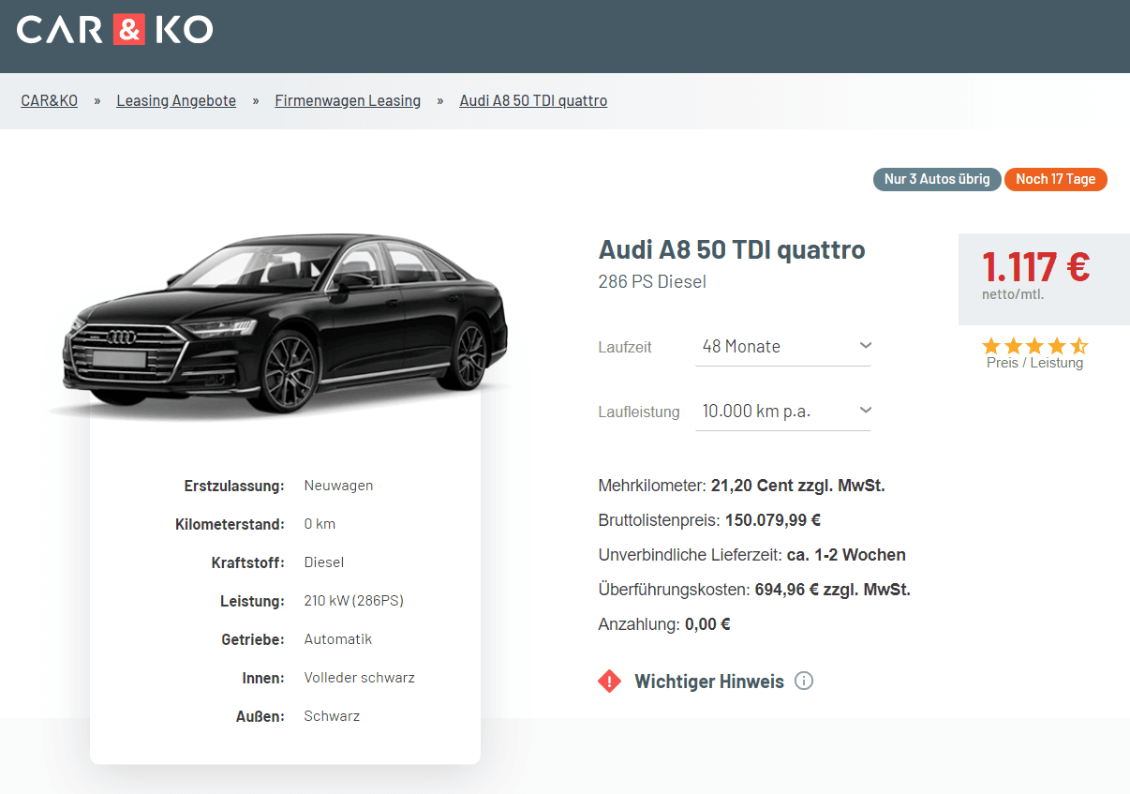
Task: Click the Bruttolistenpreis 150.079,99 € text
Action: tap(709, 520)
